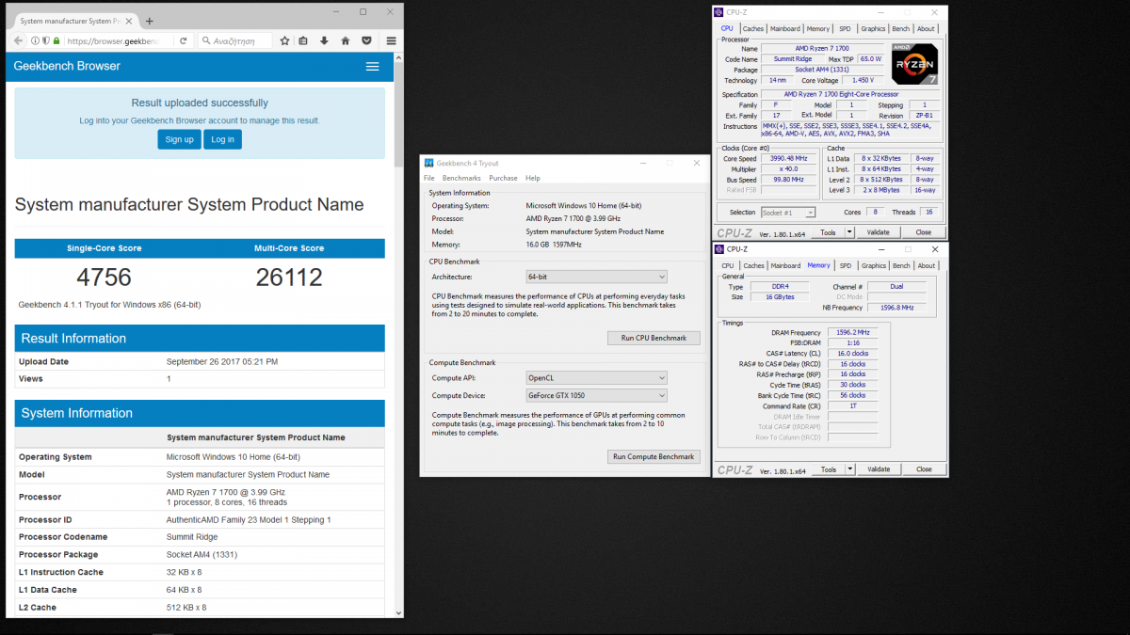This screenshot has width=1130, height=635.
Task: Open site information via the circled i icon
Action: [x=35, y=40]
